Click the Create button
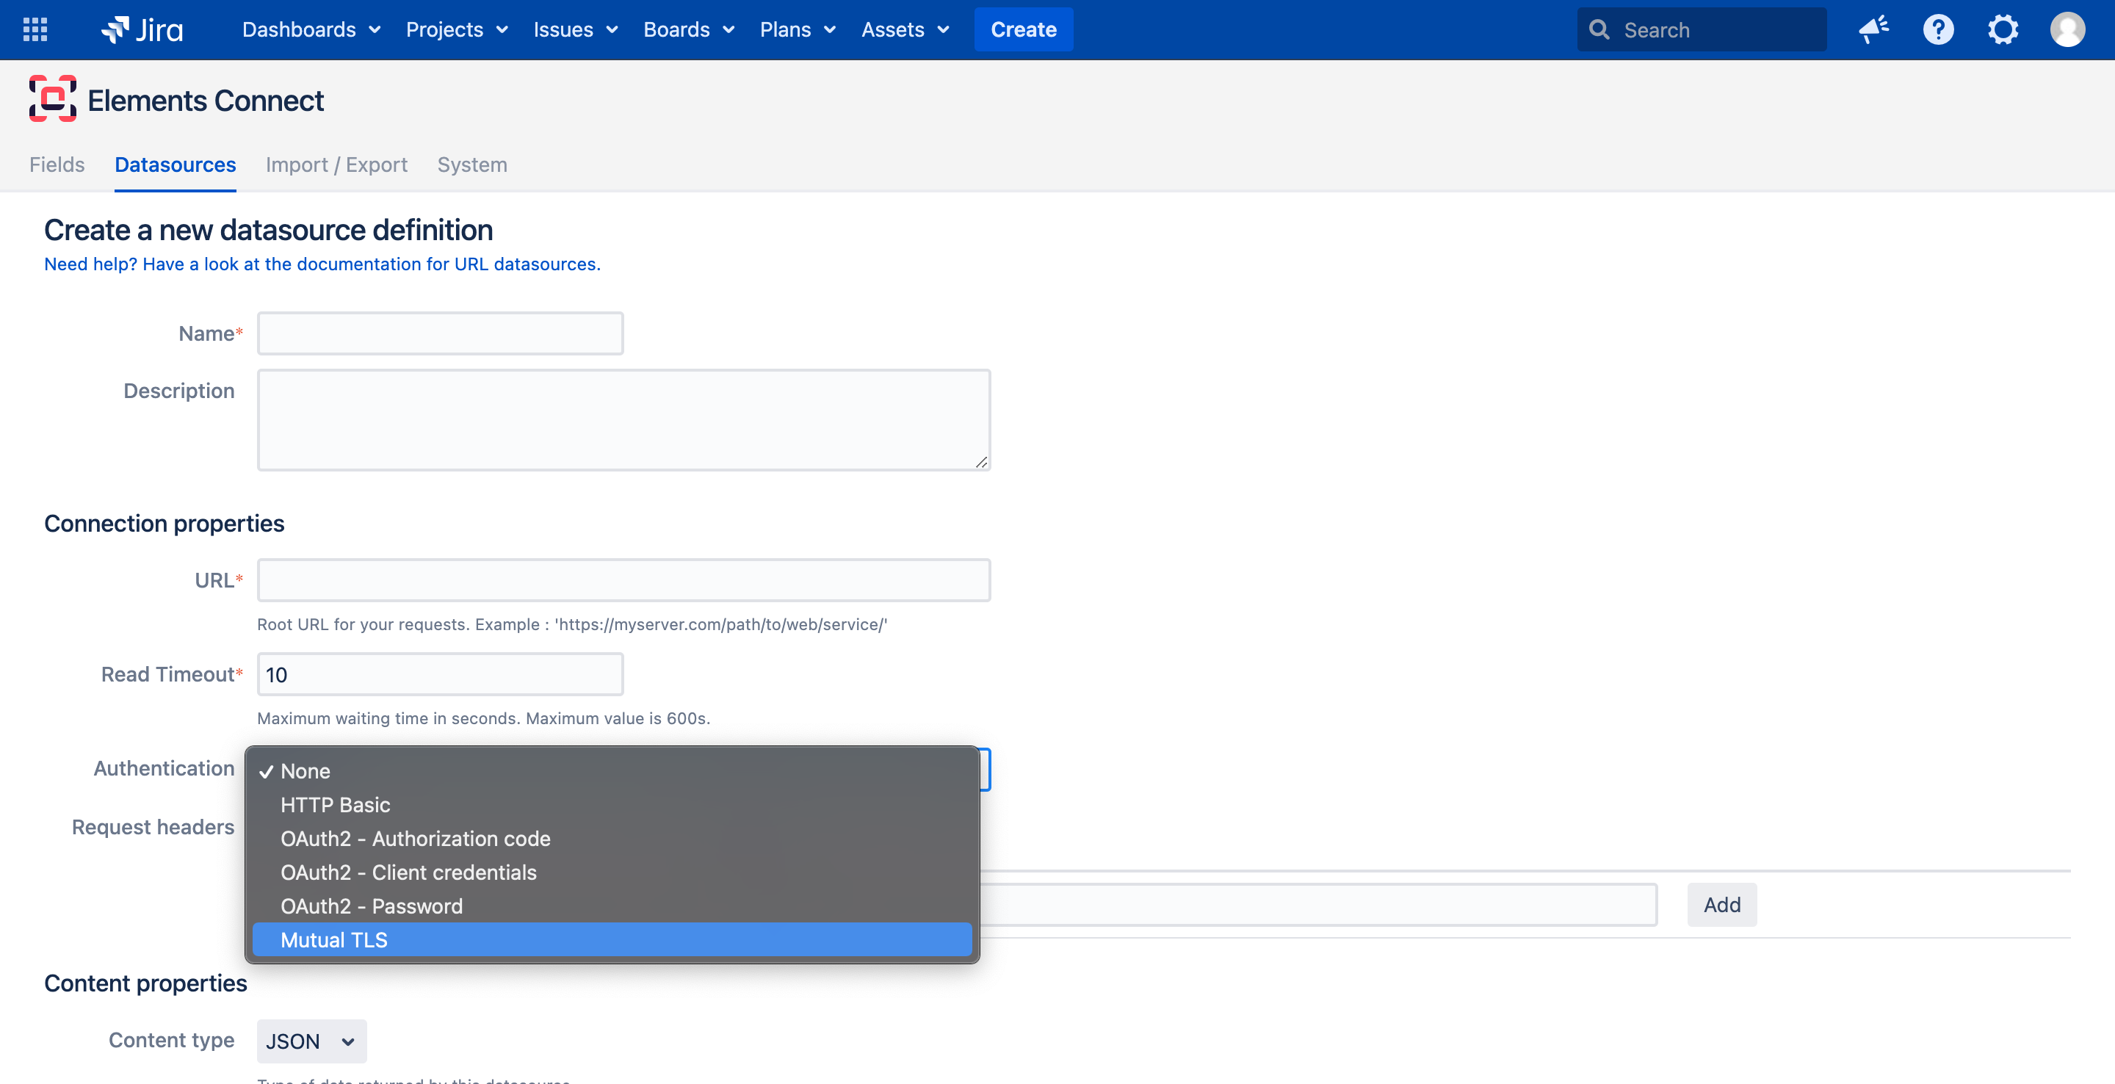This screenshot has width=2115, height=1084. click(x=1023, y=29)
